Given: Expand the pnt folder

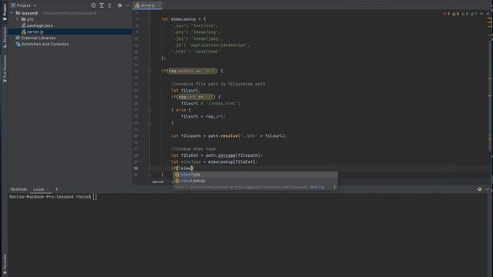Looking at the screenshot, I should [17, 19].
